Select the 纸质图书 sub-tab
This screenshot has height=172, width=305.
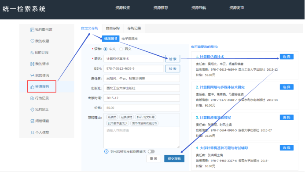tap(110, 39)
